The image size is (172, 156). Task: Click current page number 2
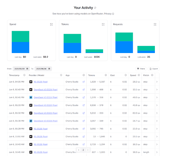click(83, 150)
